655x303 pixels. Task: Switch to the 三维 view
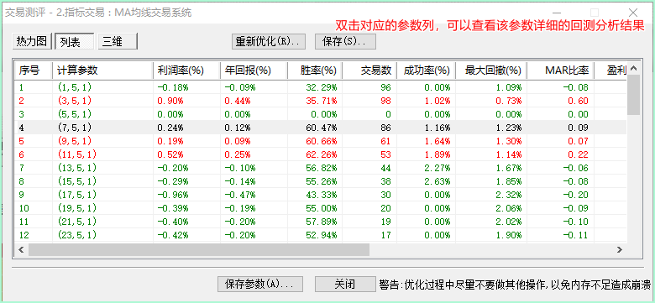tap(118, 42)
